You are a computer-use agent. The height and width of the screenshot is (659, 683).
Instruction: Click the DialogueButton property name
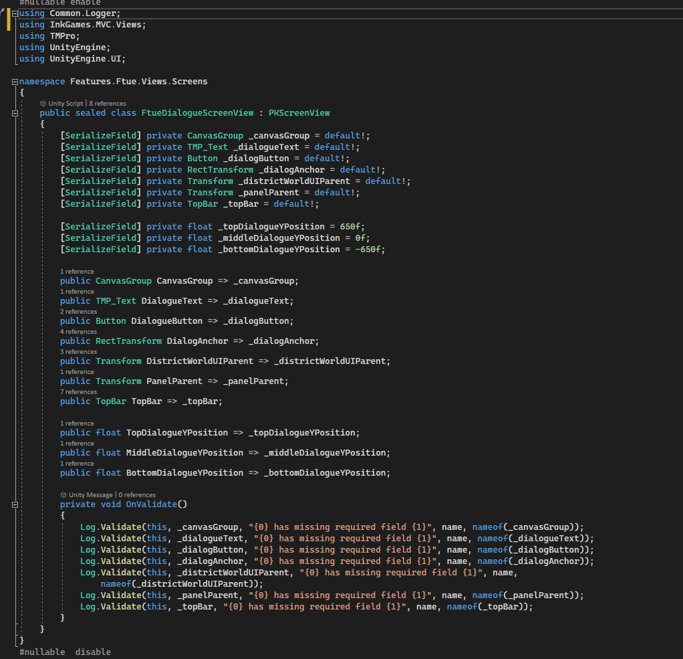(167, 321)
